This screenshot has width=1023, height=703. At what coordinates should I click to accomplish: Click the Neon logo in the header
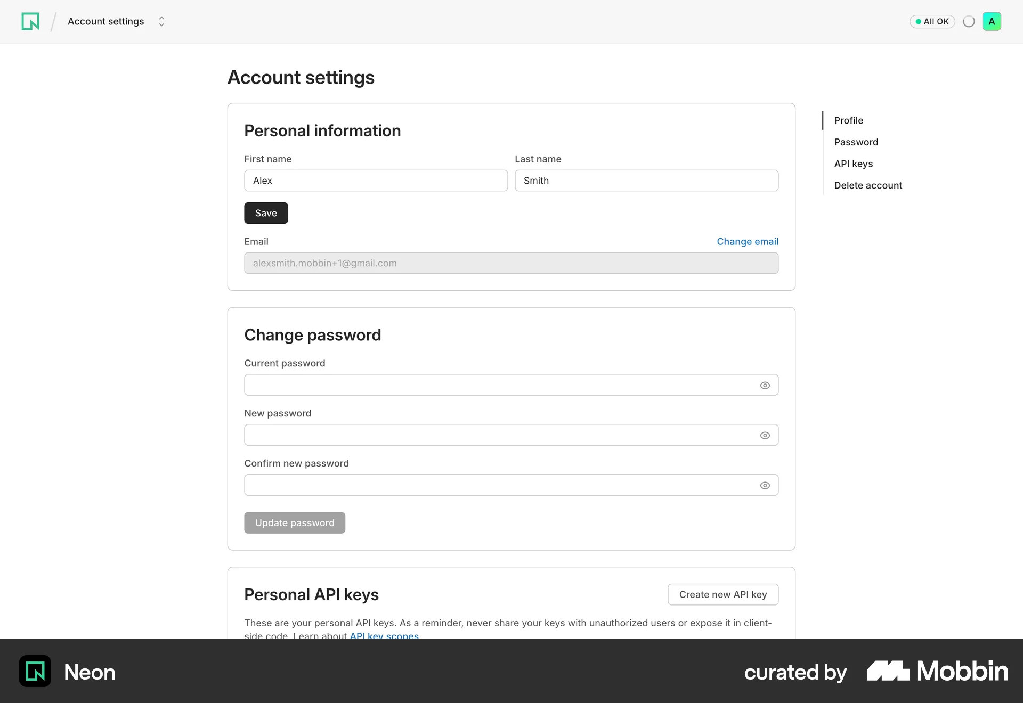coord(30,21)
